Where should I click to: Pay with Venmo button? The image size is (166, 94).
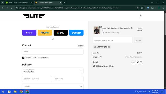(76, 33)
